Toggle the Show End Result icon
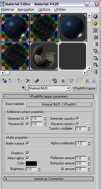Image resolution: width=101 pixels, height=189 pixels. click(81, 81)
